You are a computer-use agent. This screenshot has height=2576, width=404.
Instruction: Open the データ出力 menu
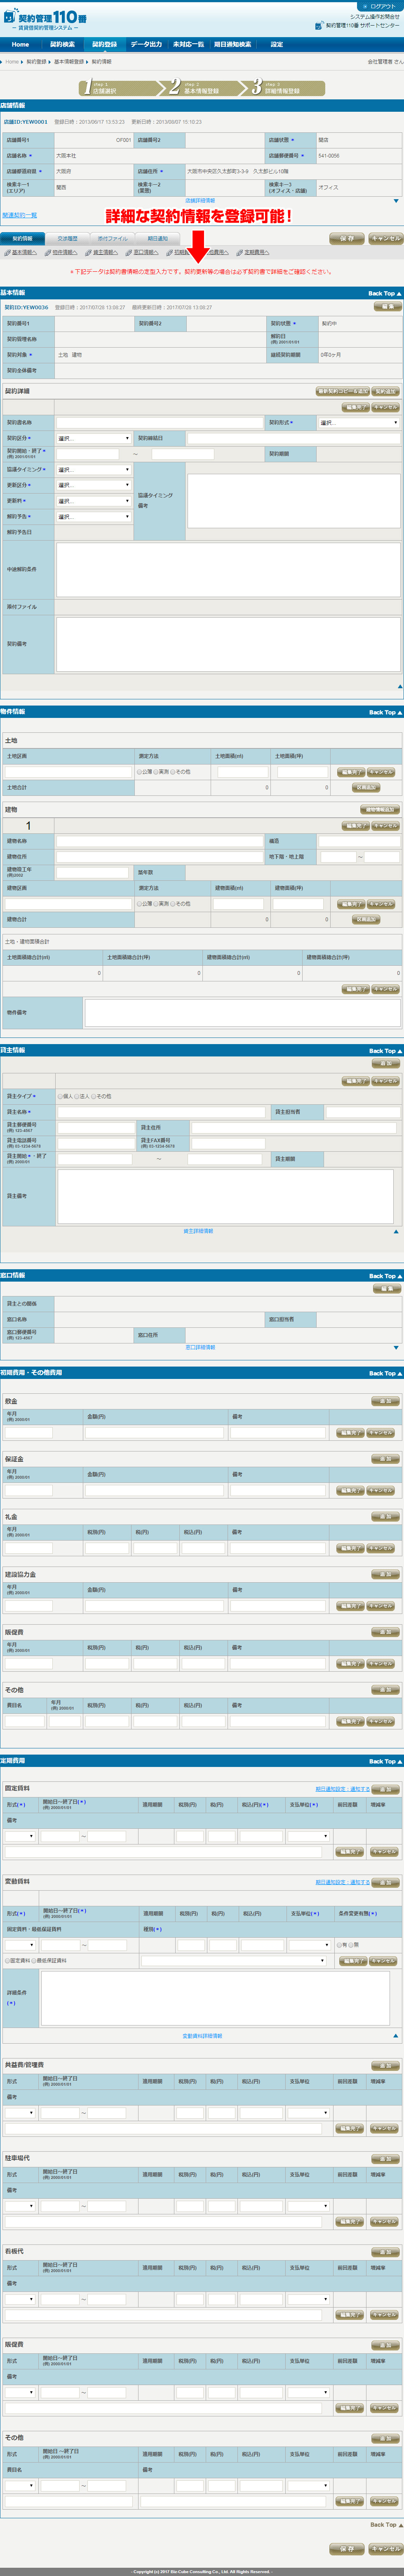point(146,44)
